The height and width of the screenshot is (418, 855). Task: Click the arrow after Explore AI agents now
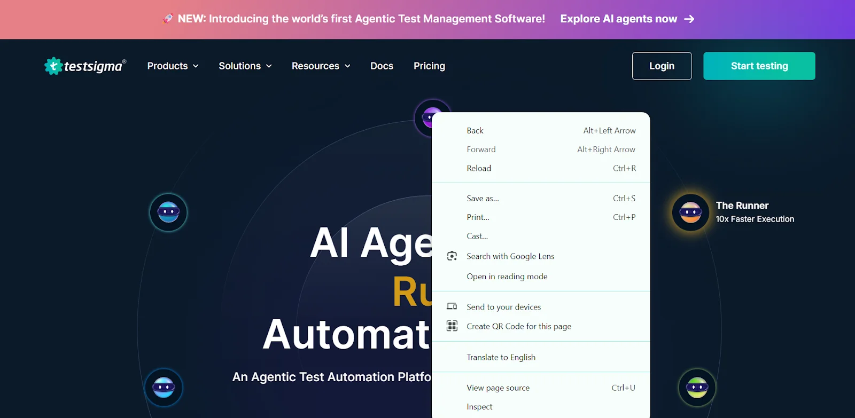(689, 19)
